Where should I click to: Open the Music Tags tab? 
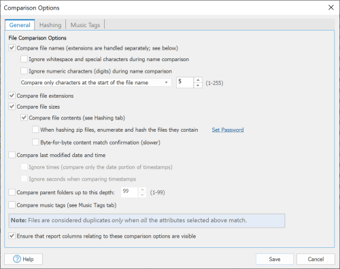tap(85, 25)
